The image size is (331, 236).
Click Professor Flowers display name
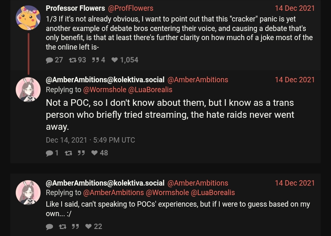coord(75,8)
